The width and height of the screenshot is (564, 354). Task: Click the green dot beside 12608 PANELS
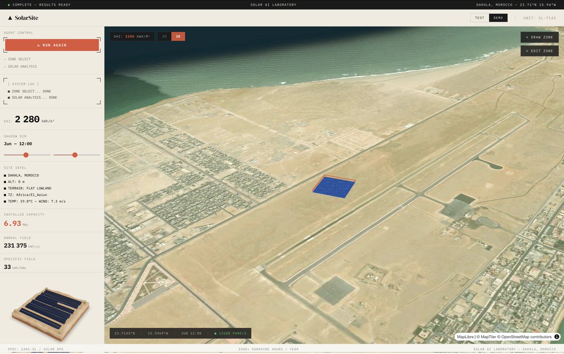point(215,333)
